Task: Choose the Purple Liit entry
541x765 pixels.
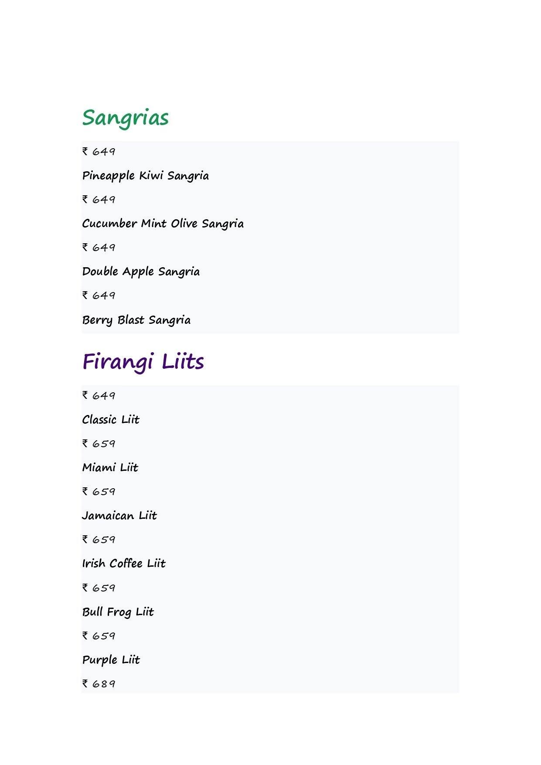Action: [111, 660]
